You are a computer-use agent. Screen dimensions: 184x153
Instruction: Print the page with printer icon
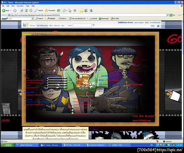pyautogui.click(x=70, y=10)
